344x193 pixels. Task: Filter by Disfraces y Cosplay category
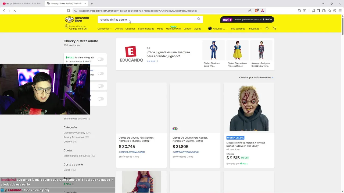pos(74,133)
